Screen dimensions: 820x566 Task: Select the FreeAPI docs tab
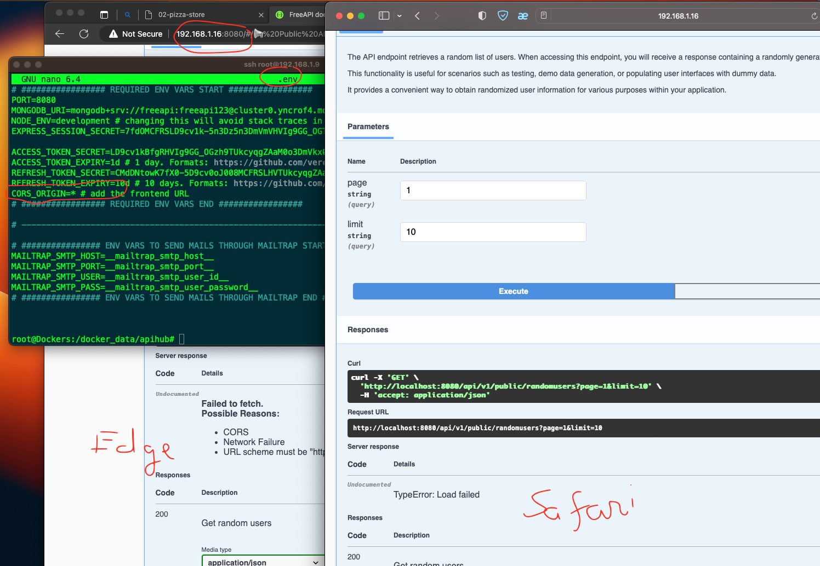[x=301, y=15]
